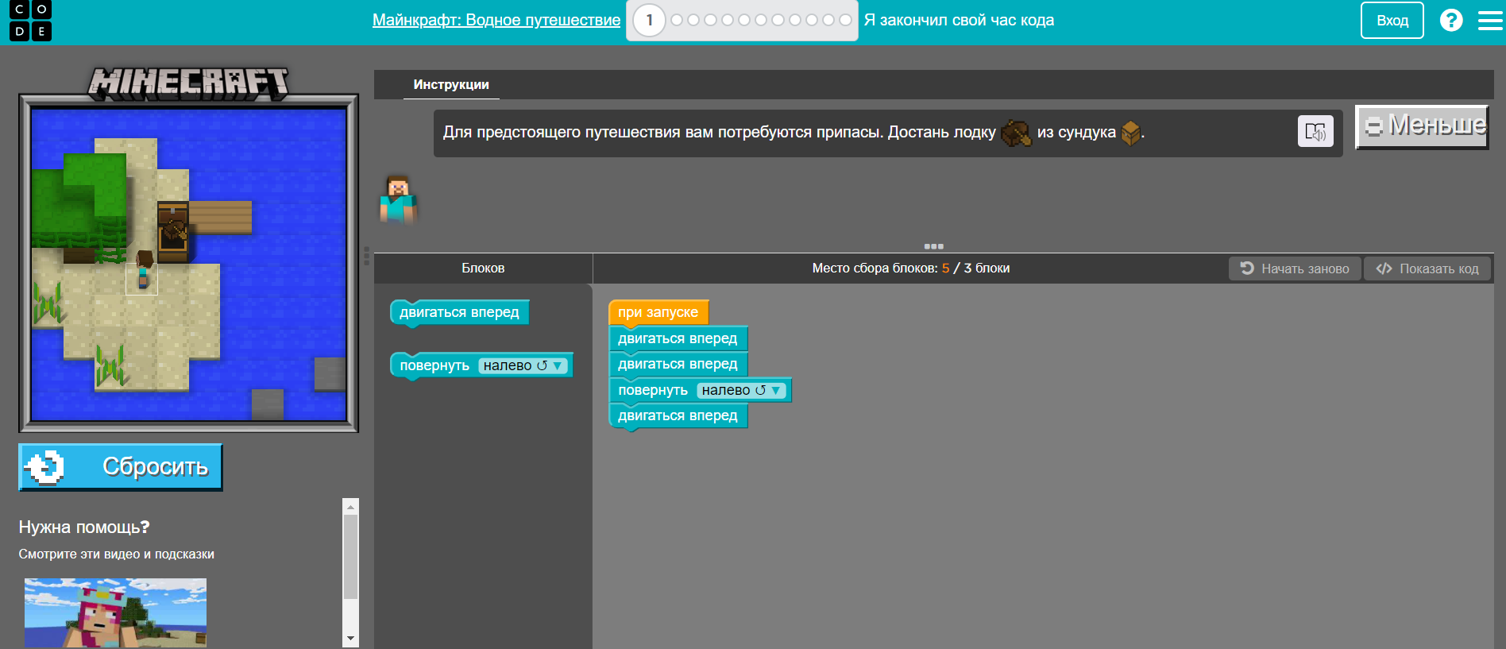Select the при запуске block
The height and width of the screenshot is (649, 1506).
(x=658, y=312)
